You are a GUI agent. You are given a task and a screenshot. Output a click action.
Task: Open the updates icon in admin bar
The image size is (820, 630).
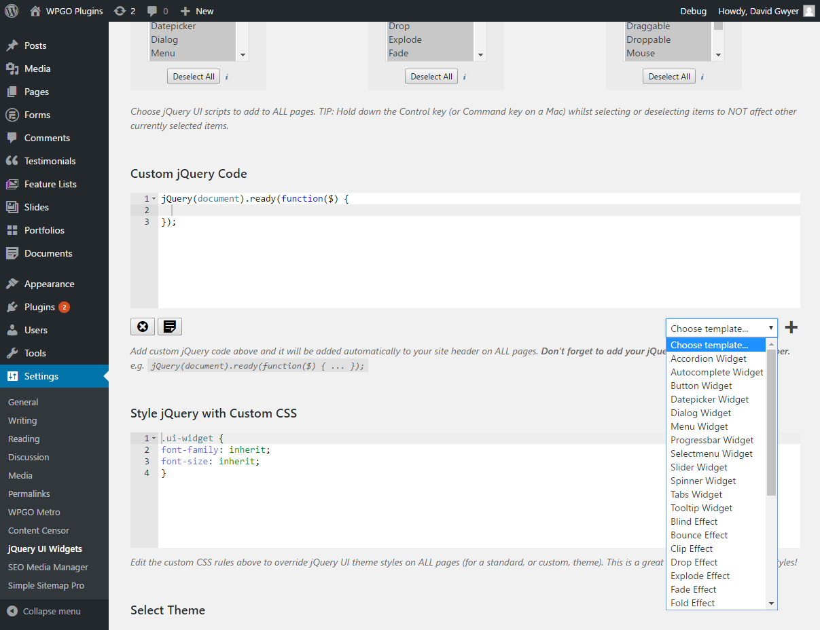[x=120, y=11]
